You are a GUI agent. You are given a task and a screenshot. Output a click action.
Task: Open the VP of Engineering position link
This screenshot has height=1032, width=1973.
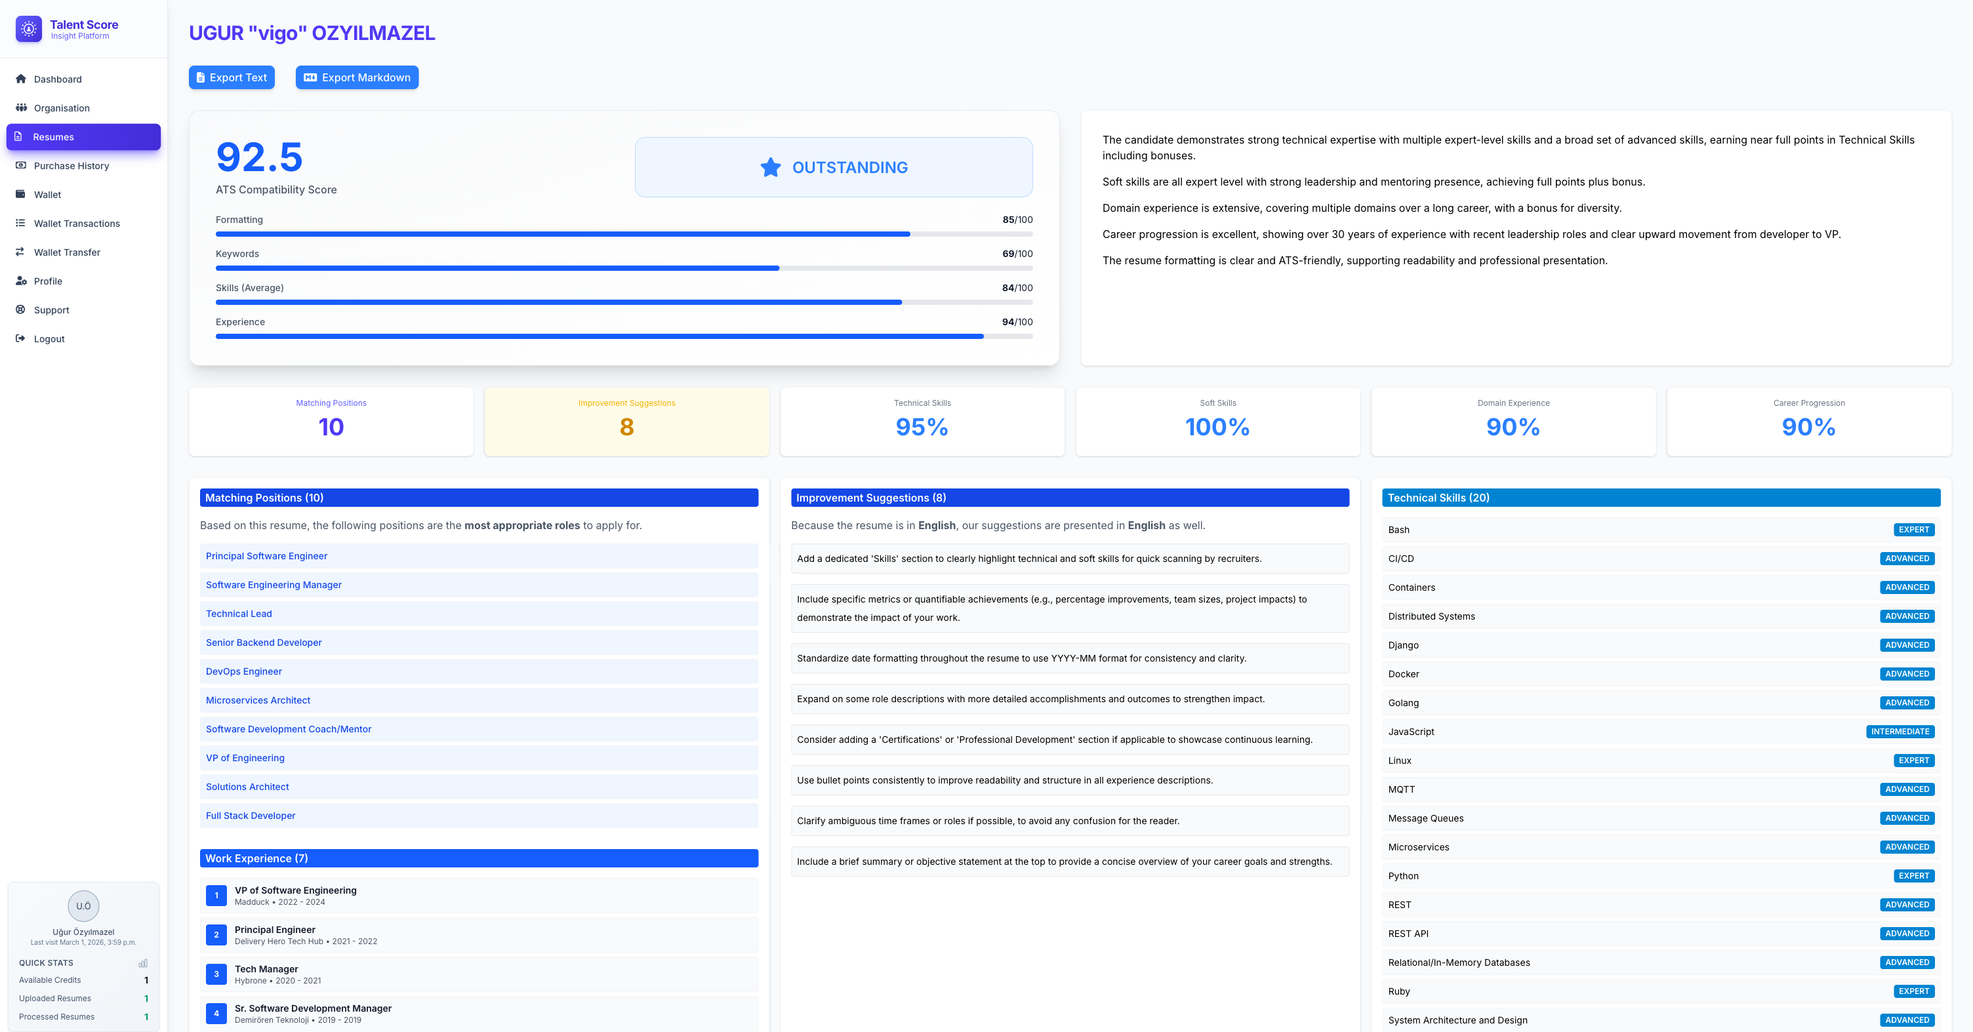(x=245, y=758)
